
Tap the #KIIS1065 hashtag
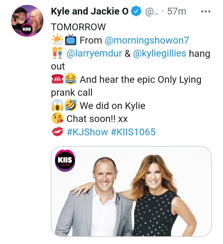coord(133,132)
